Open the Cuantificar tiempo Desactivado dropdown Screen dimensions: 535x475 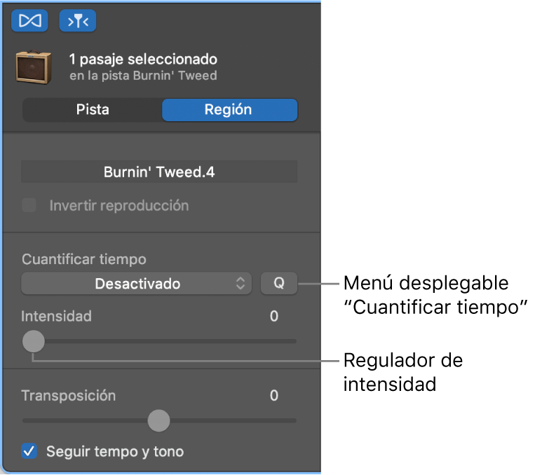137,283
